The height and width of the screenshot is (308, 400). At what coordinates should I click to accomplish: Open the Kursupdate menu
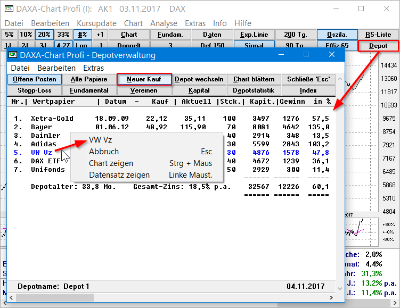click(96, 23)
